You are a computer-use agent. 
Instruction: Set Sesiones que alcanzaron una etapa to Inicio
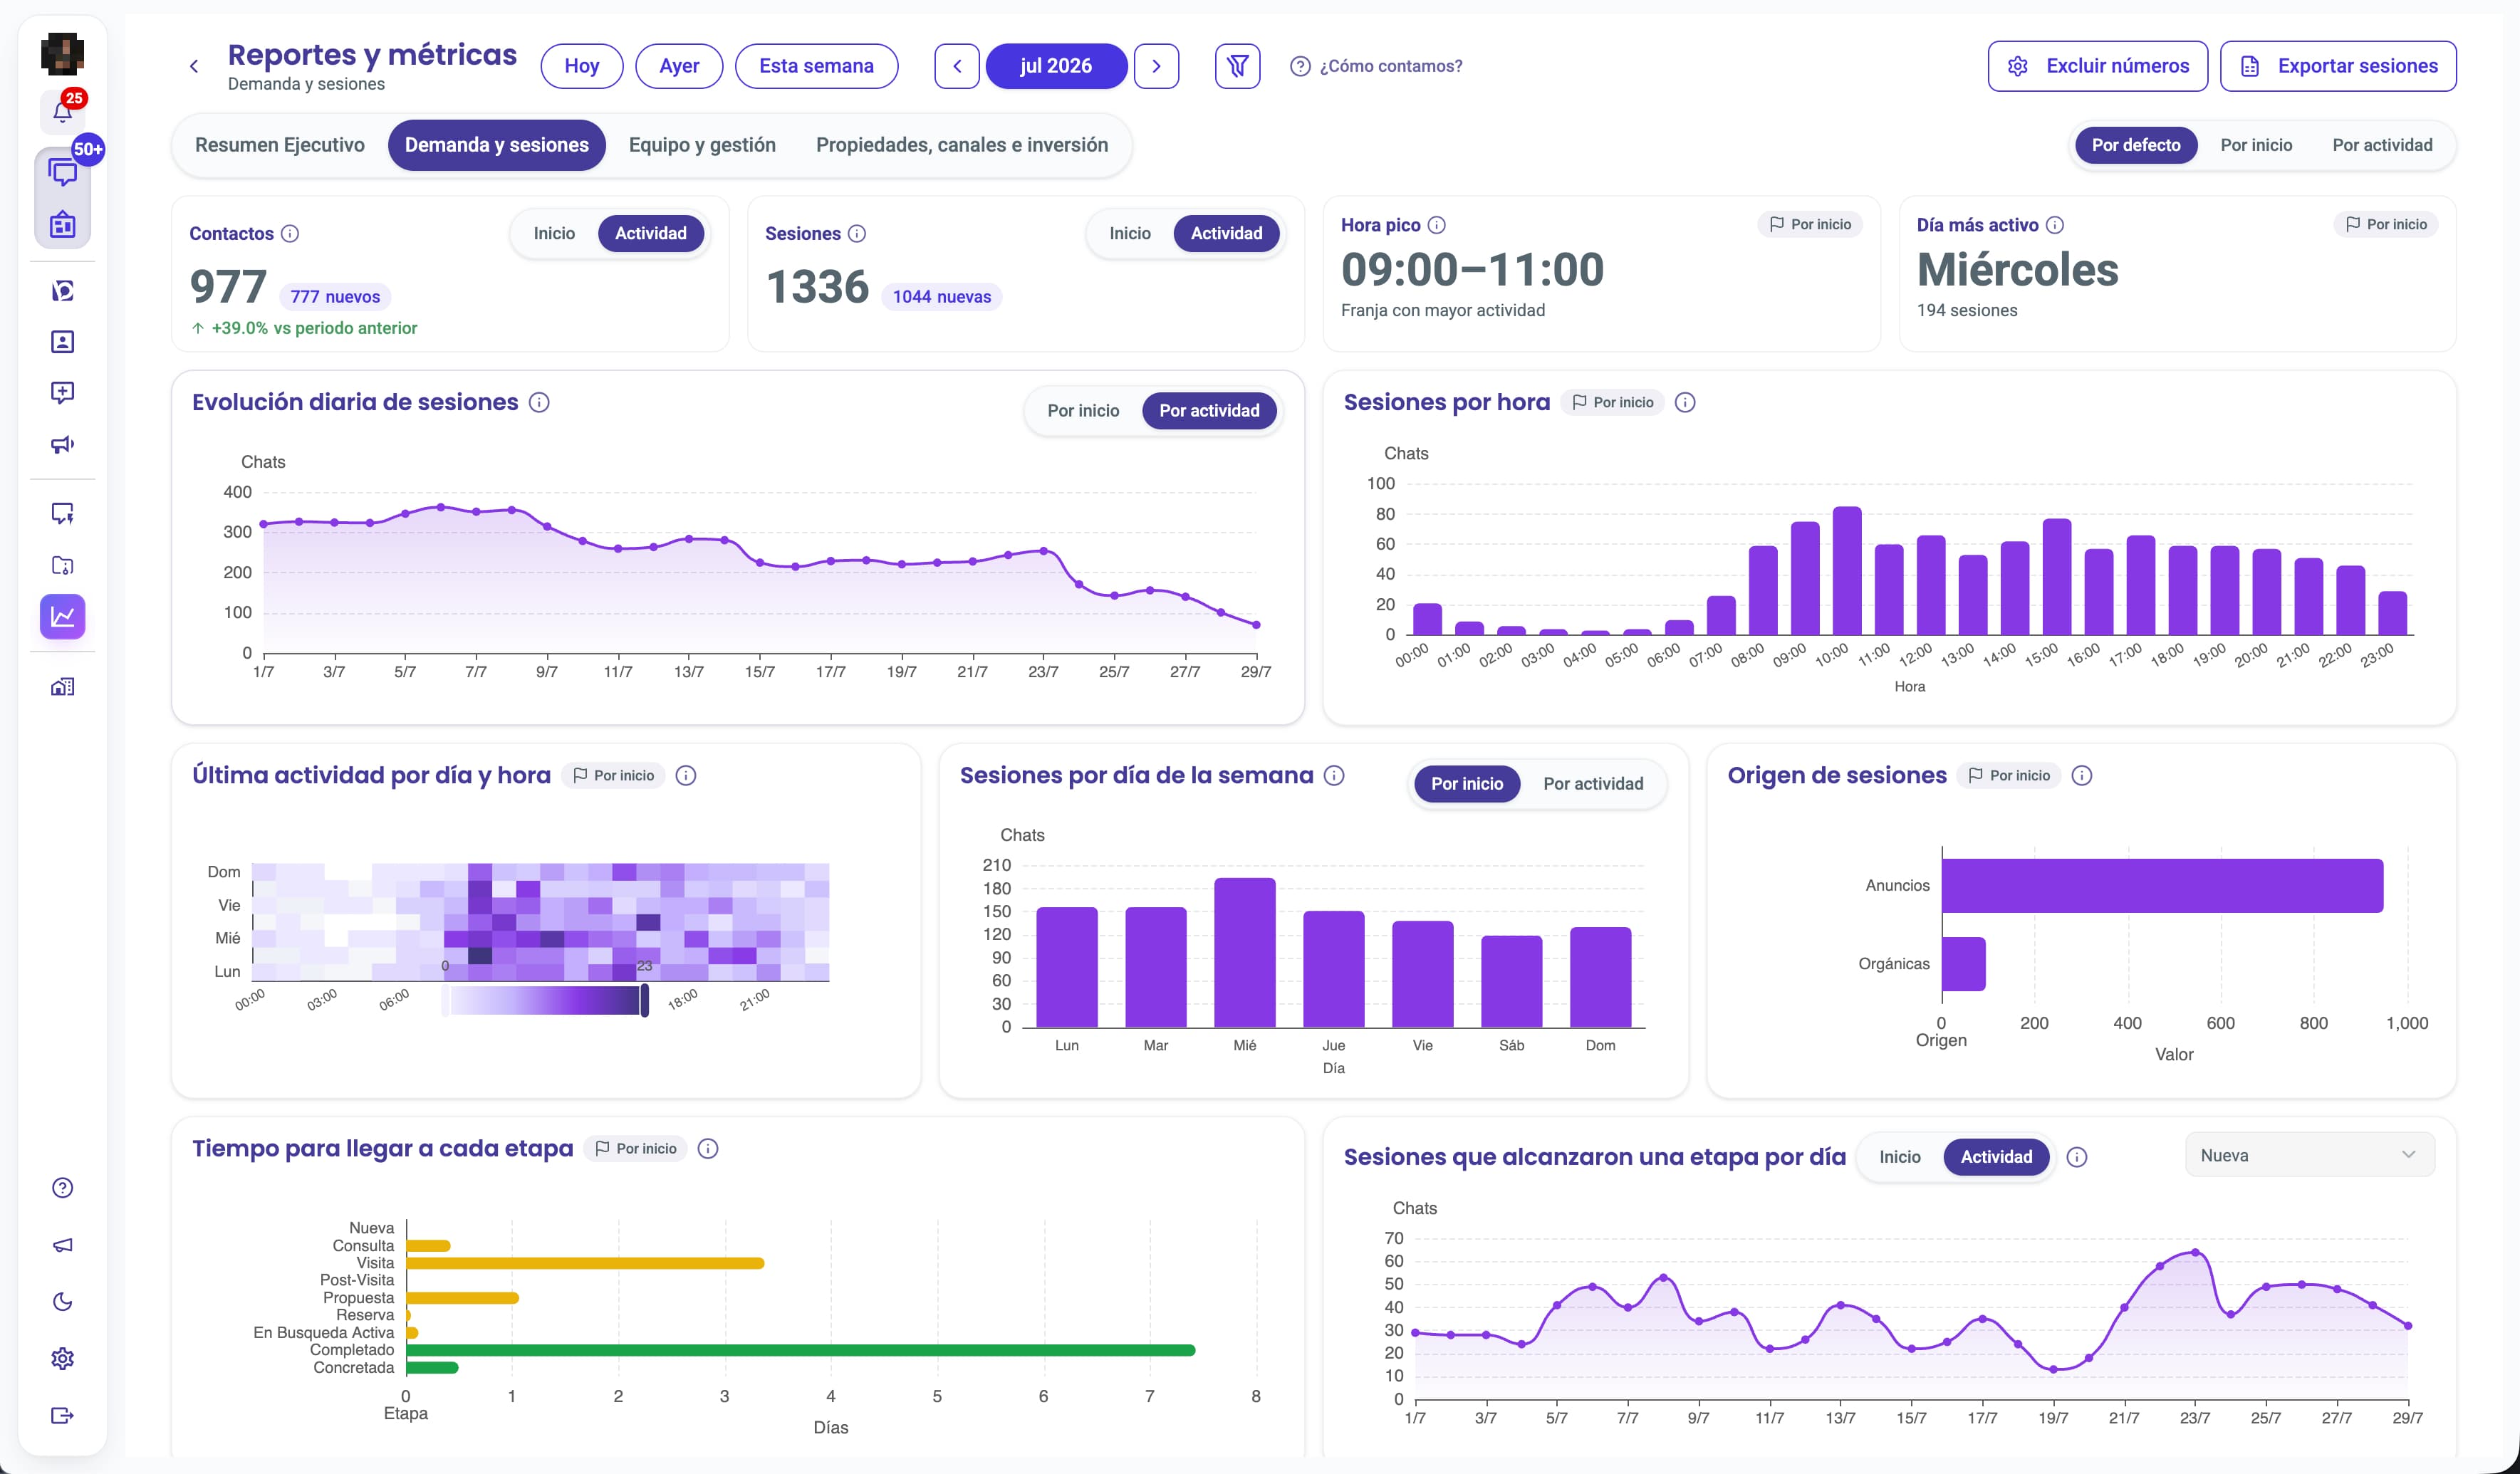(1900, 1157)
